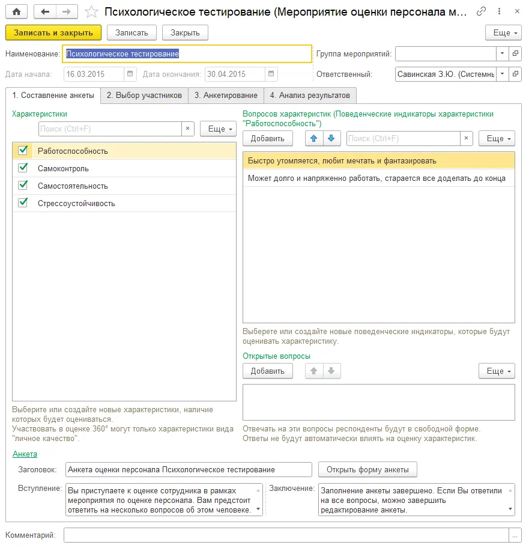Click Открыть форму анкеты button

point(367,470)
